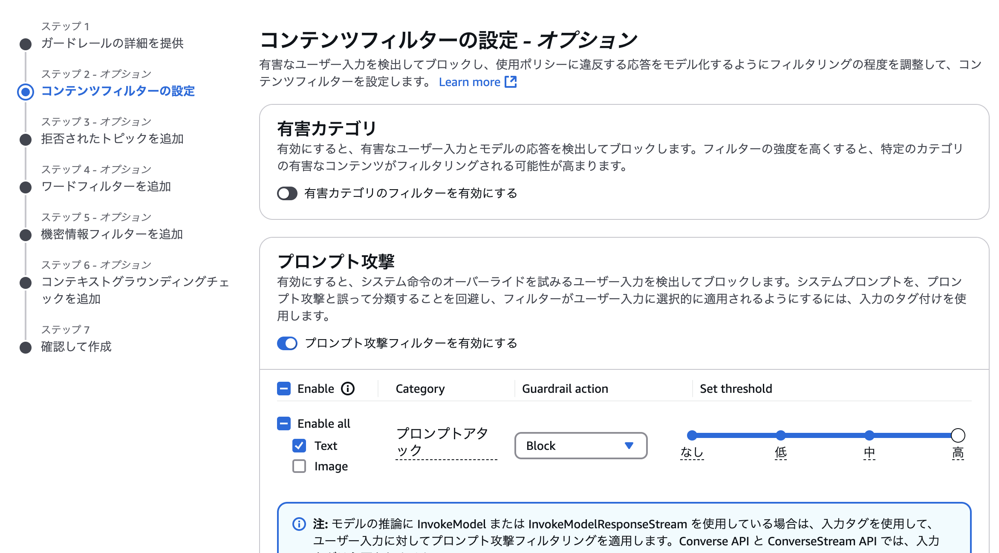Click the info icon beside the Enable column header
Viewport: 999px width, 553px height.
click(x=348, y=388)
